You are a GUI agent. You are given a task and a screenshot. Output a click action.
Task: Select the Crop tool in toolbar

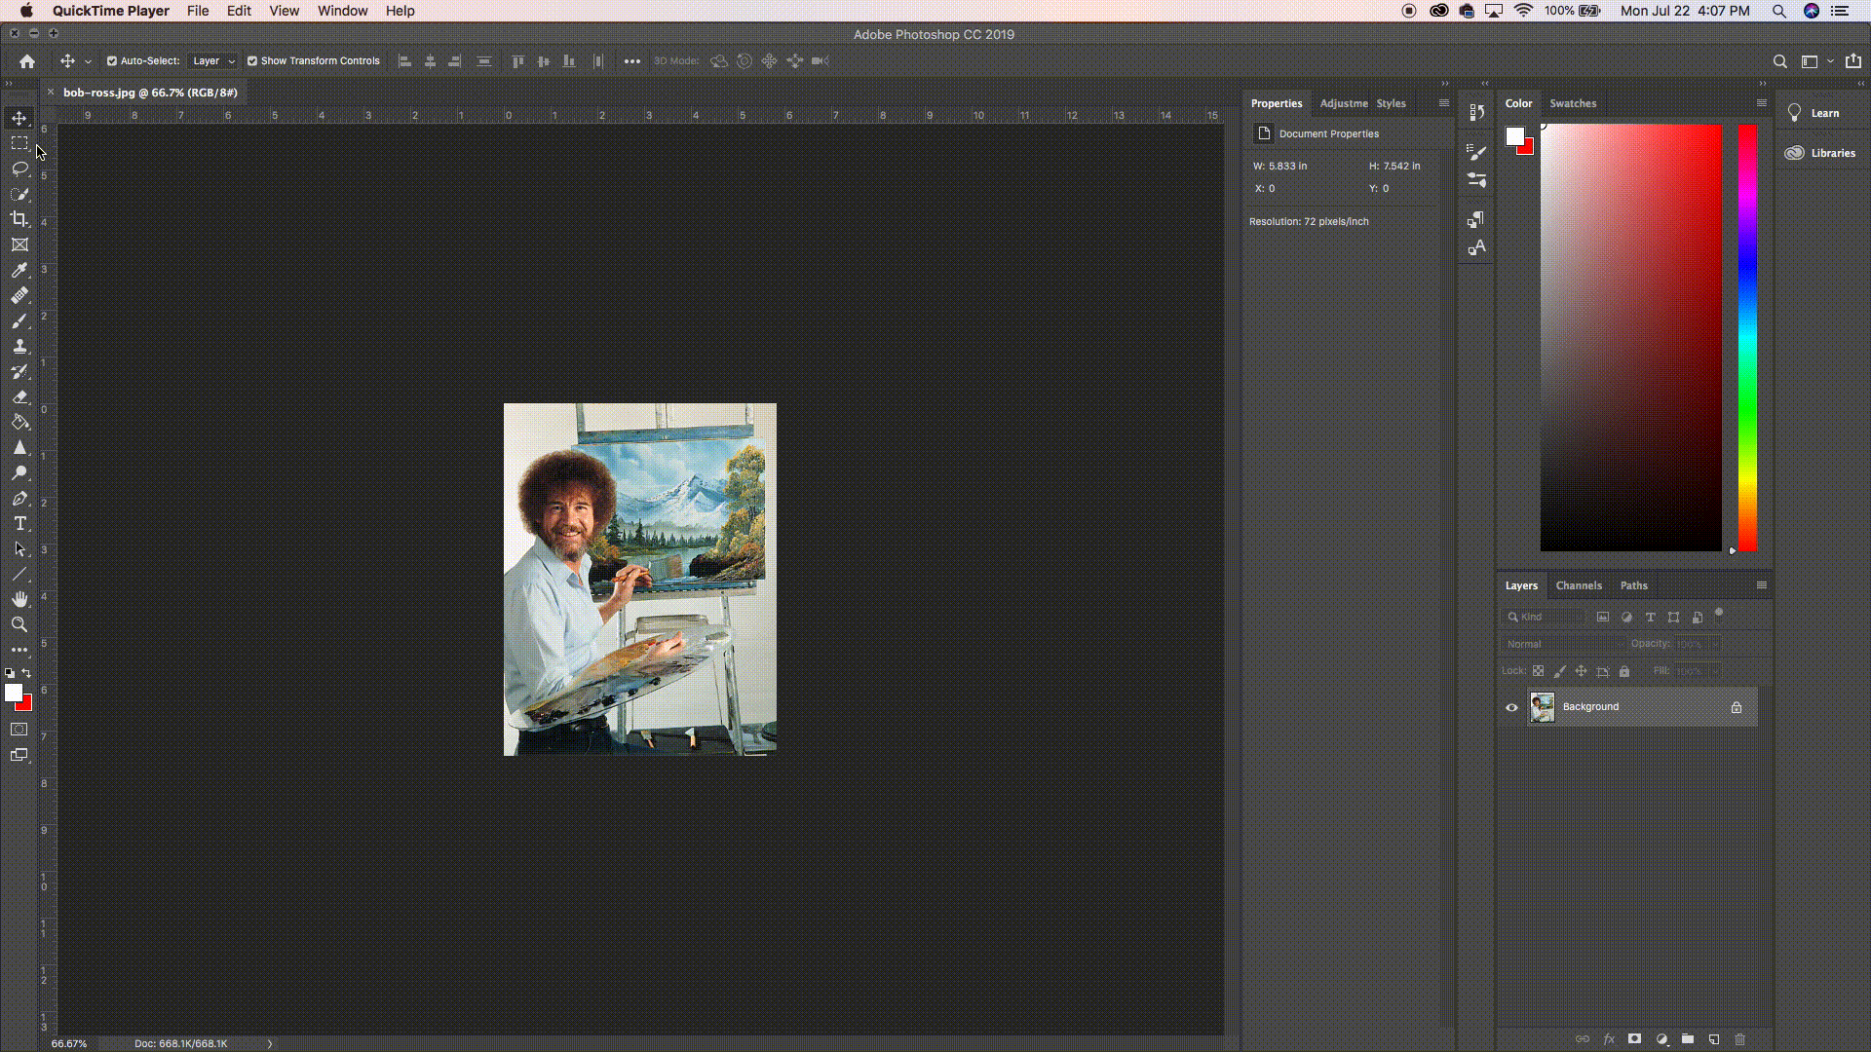coord(19,218)
